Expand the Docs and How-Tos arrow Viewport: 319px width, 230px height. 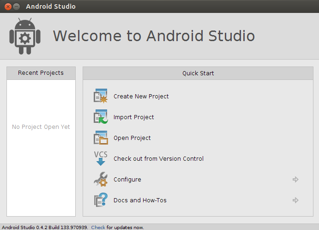[295, 200]
